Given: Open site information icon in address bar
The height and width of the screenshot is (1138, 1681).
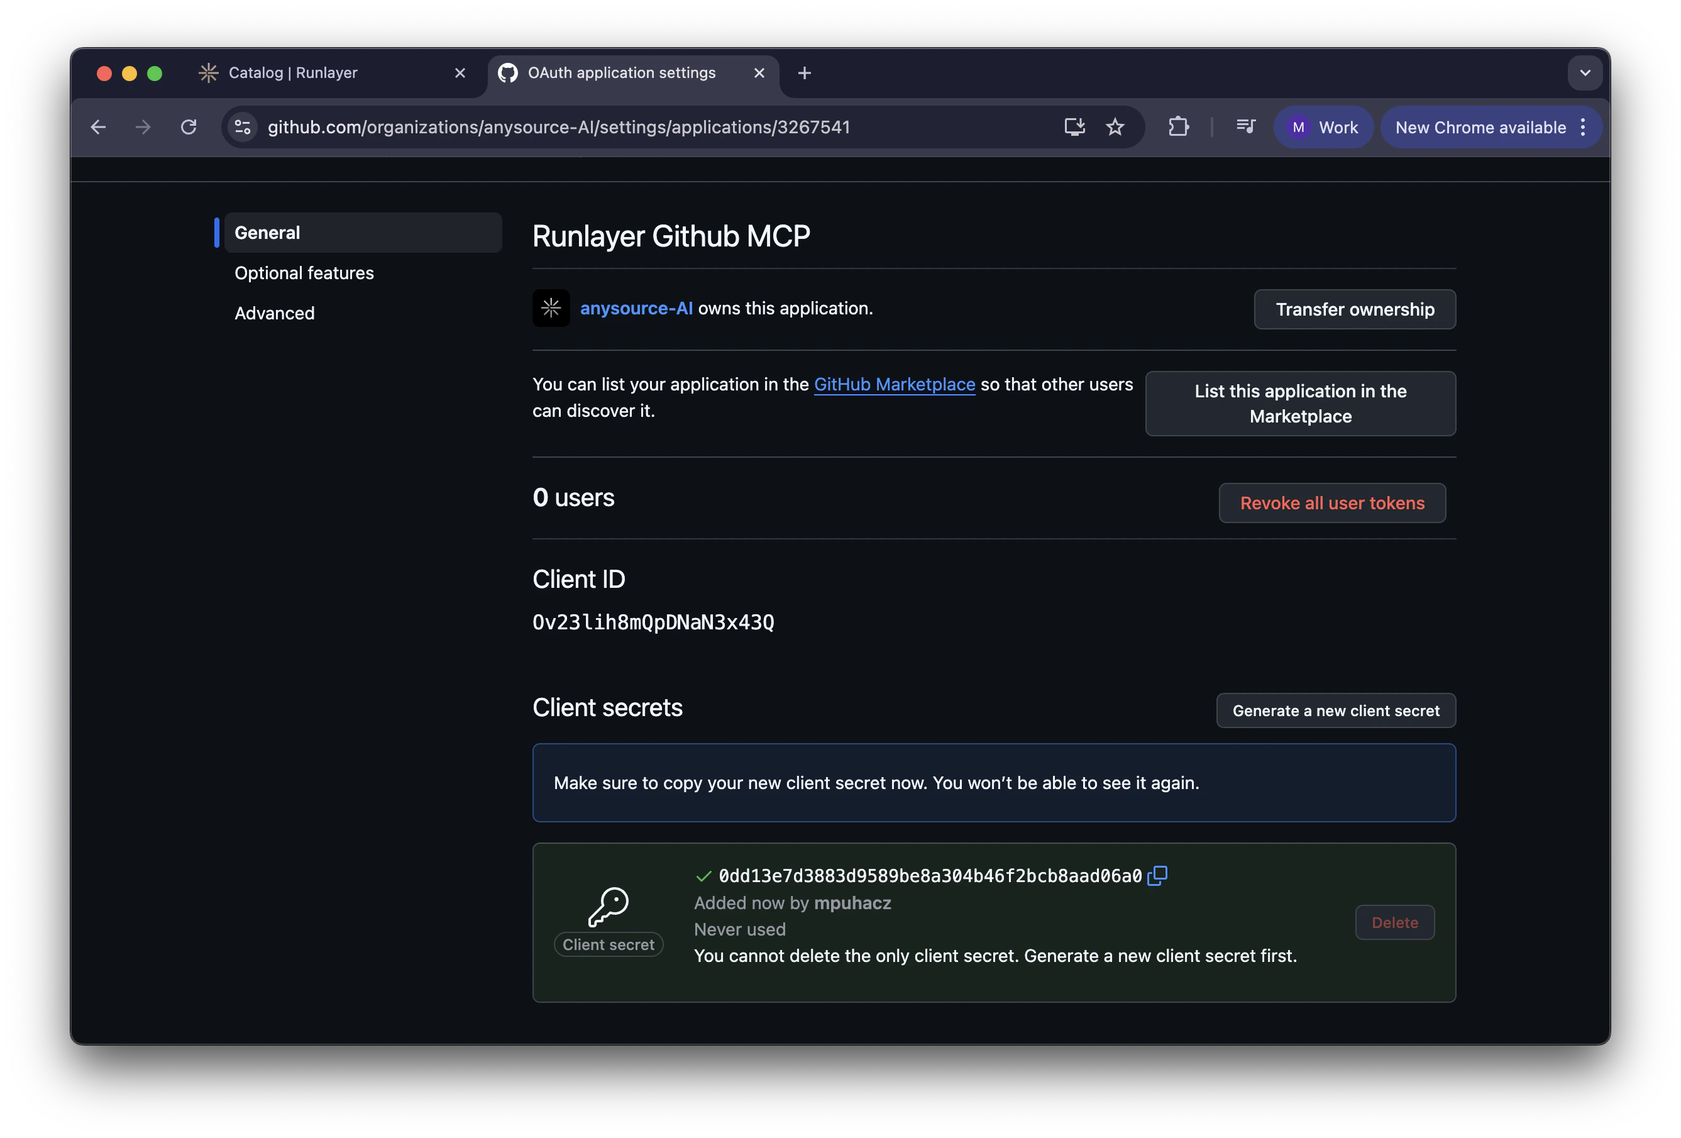Looking at the screenshot, I should tap(243, 128).
